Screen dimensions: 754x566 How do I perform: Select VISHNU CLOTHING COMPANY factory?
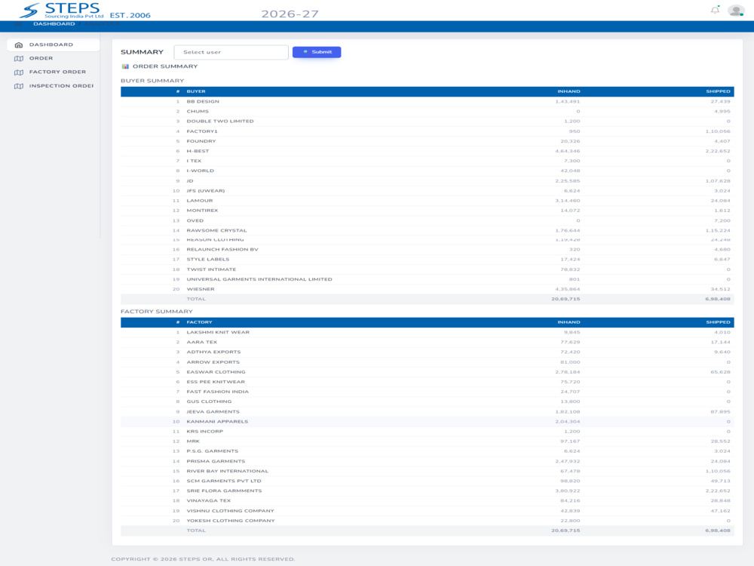click(x=427, y=511)
